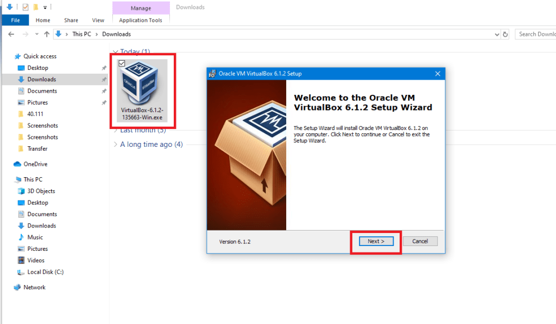Switch to the View ribbon tab
This screenshot has height=324, width=556.
(x=98, y=20)
